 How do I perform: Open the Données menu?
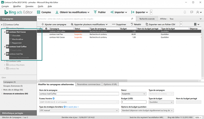[x=30, y=6]
